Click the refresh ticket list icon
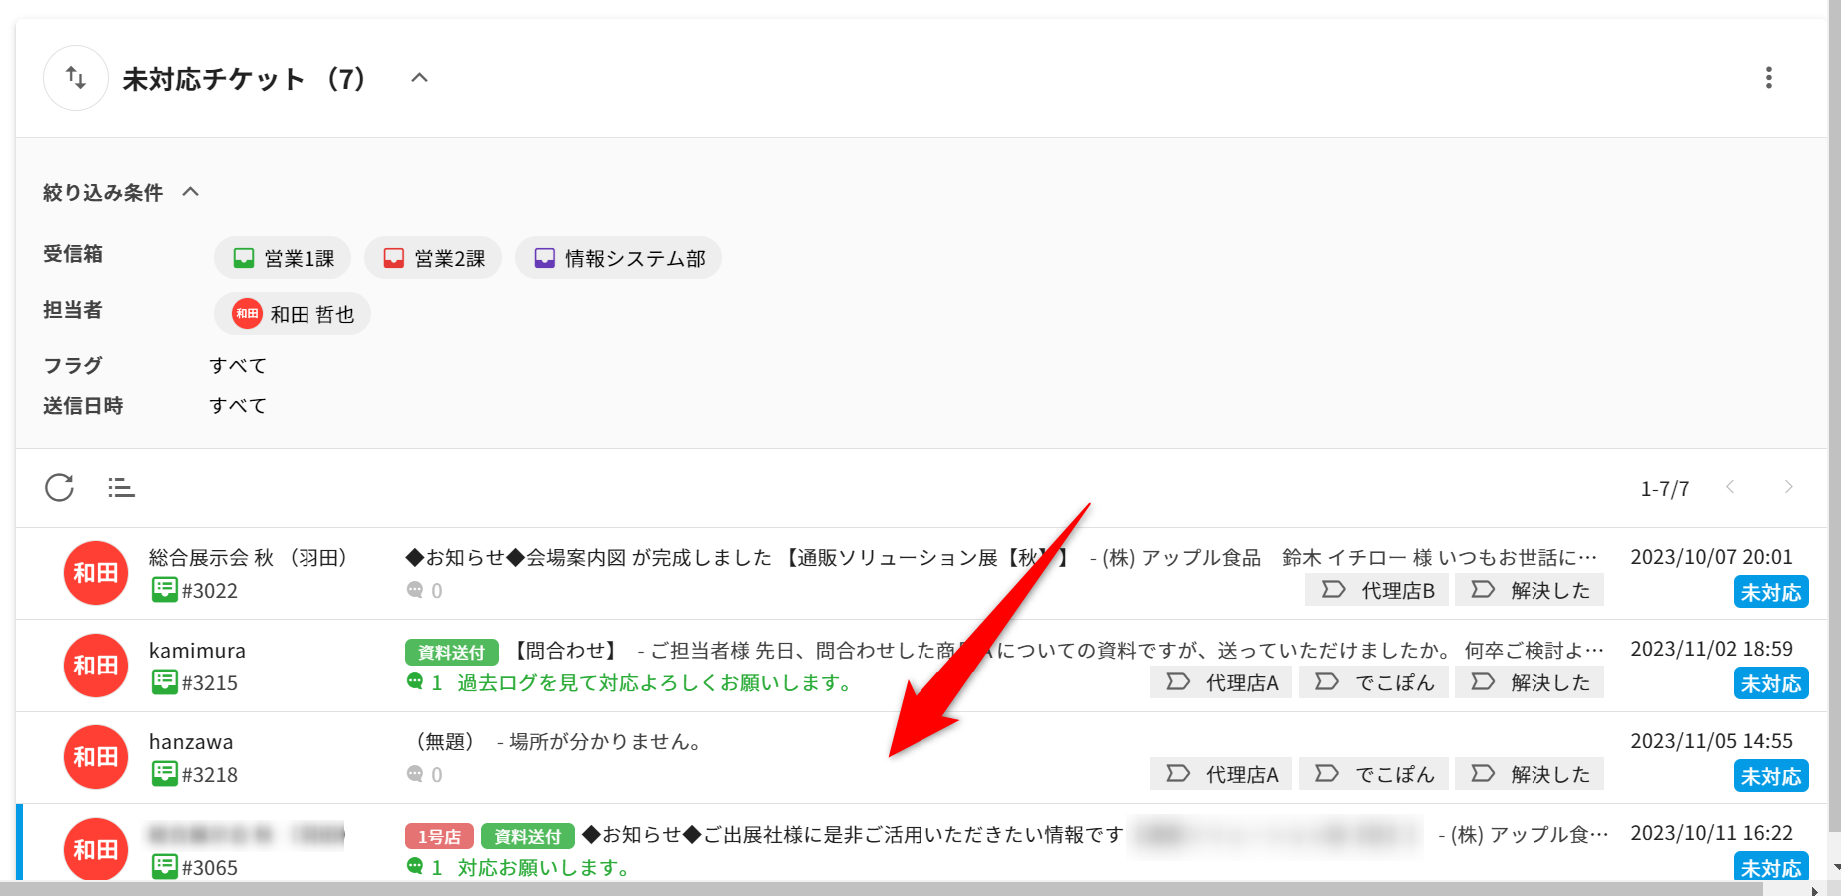 pos(60,488)
